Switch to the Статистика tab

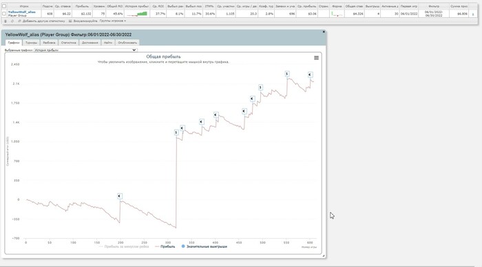(69, 43)
